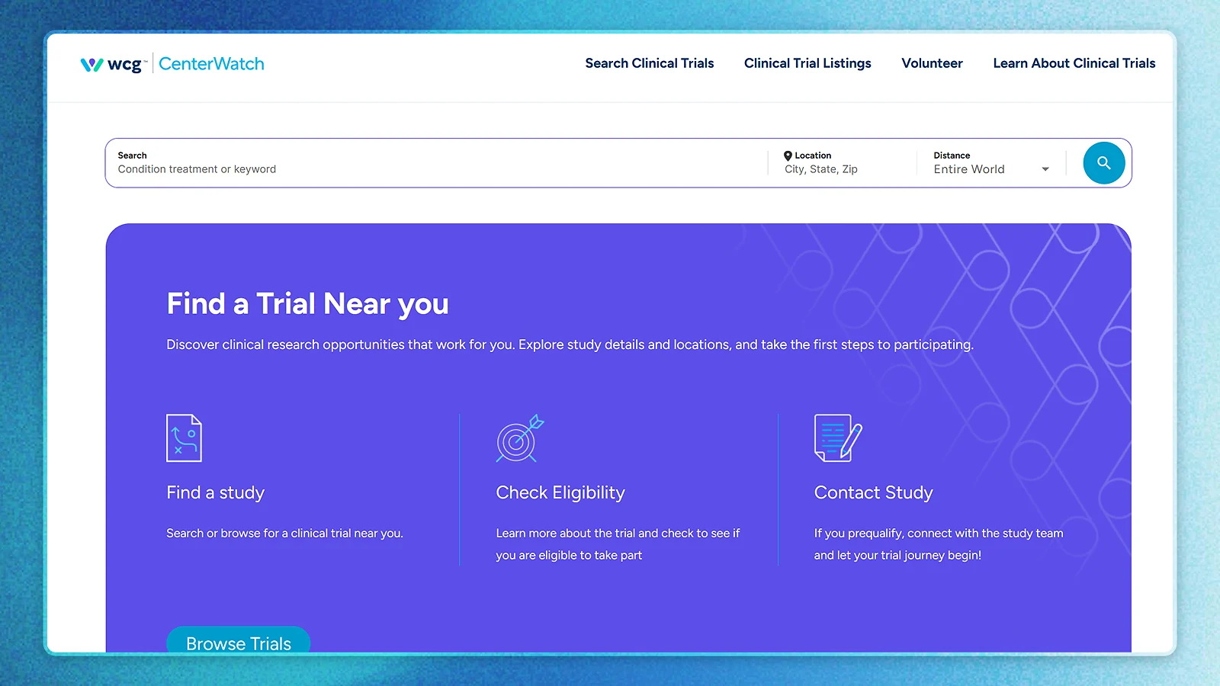Click the magnifying glass search button

1103,162
